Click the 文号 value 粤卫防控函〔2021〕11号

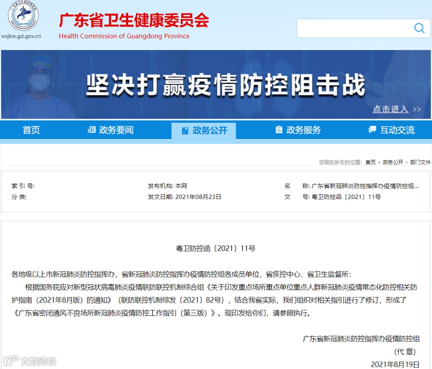(x=346, y=197)
